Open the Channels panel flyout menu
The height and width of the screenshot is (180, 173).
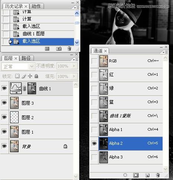click(165, 52)
